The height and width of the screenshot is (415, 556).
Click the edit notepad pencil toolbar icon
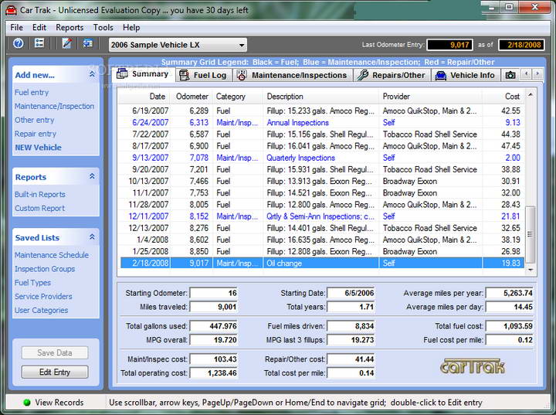[x=66, y=44]
